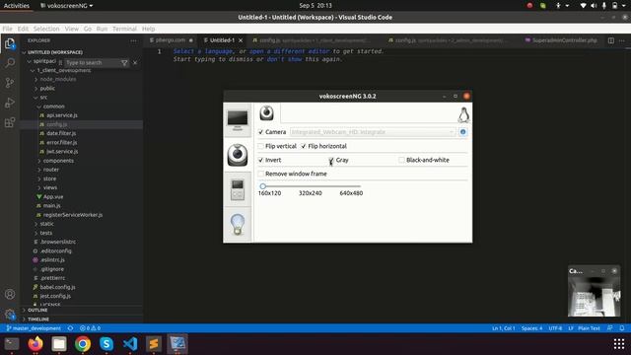The image size is (631, 355).
Task: Open the Selection menu
Action: pyautogui.click(x=46, y=29)
